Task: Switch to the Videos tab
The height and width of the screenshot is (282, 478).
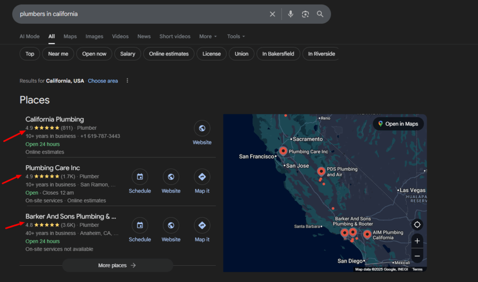Action: pos(120,36)
